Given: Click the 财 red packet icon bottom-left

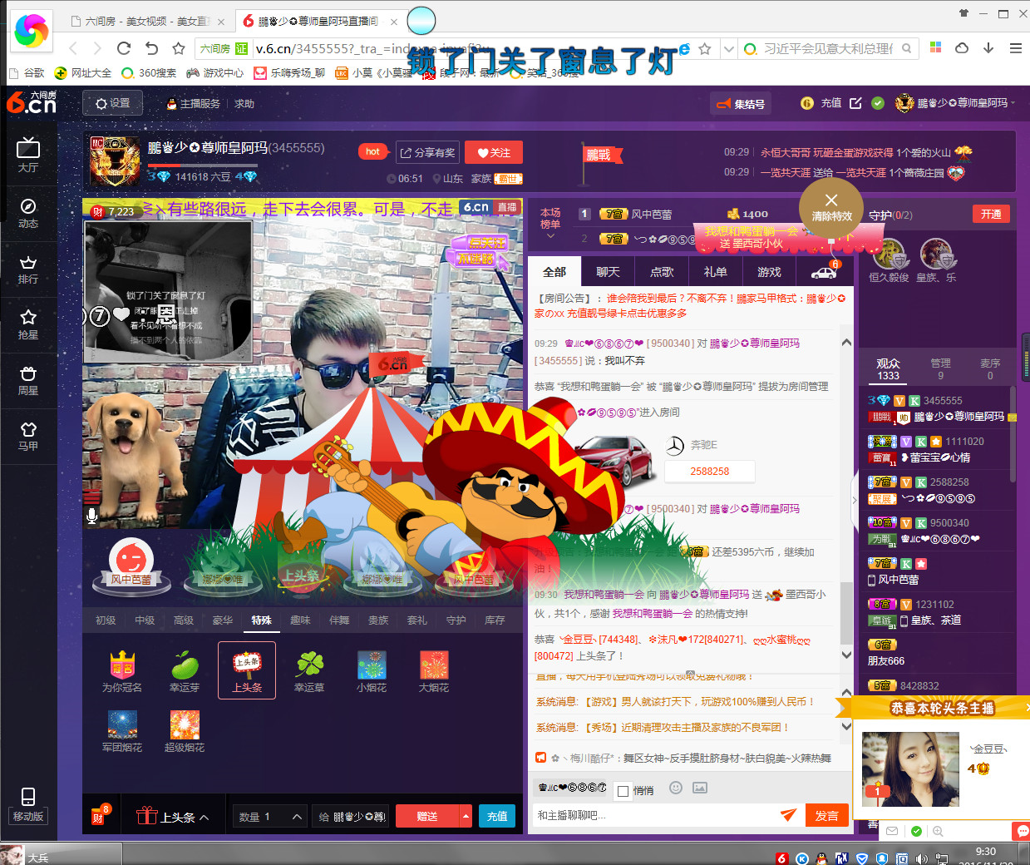Looking at the screenshot, I should [x=98, y=817].
